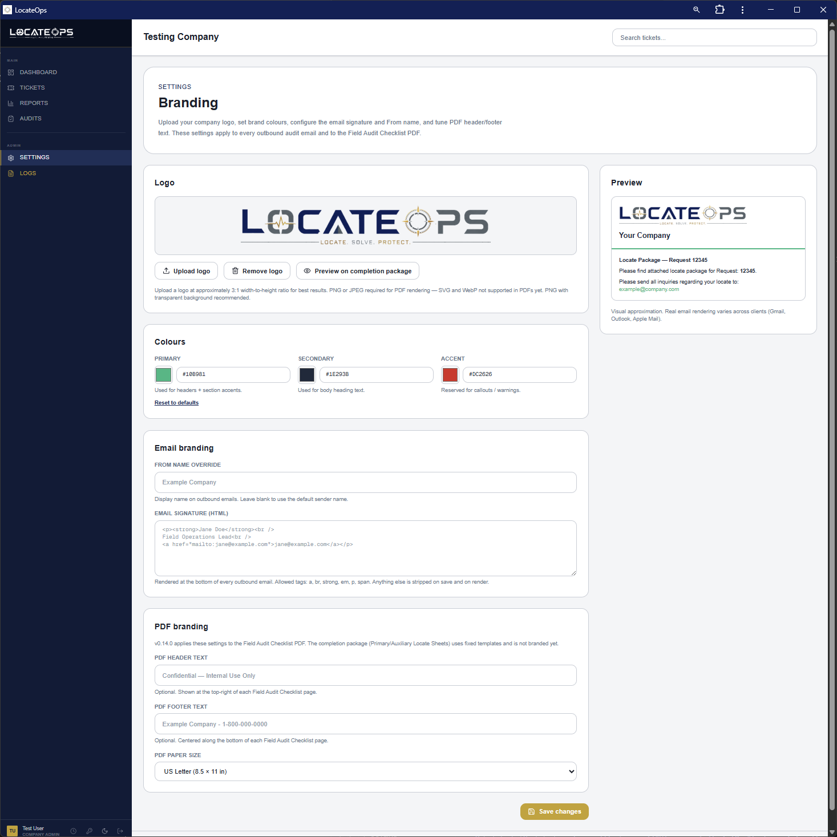Click 'Locate Package — Request 12345' text
Image resolution: width=837 pixels, height=837 pixels.
pos(663,260)
